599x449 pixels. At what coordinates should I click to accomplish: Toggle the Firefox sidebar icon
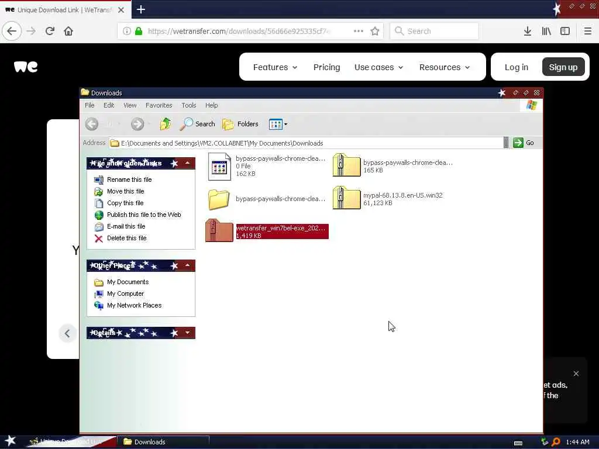click(x=565, y=31)
